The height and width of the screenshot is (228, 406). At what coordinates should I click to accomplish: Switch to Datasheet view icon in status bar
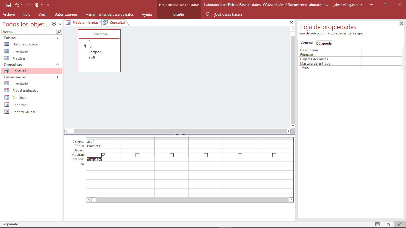point(377,224)
